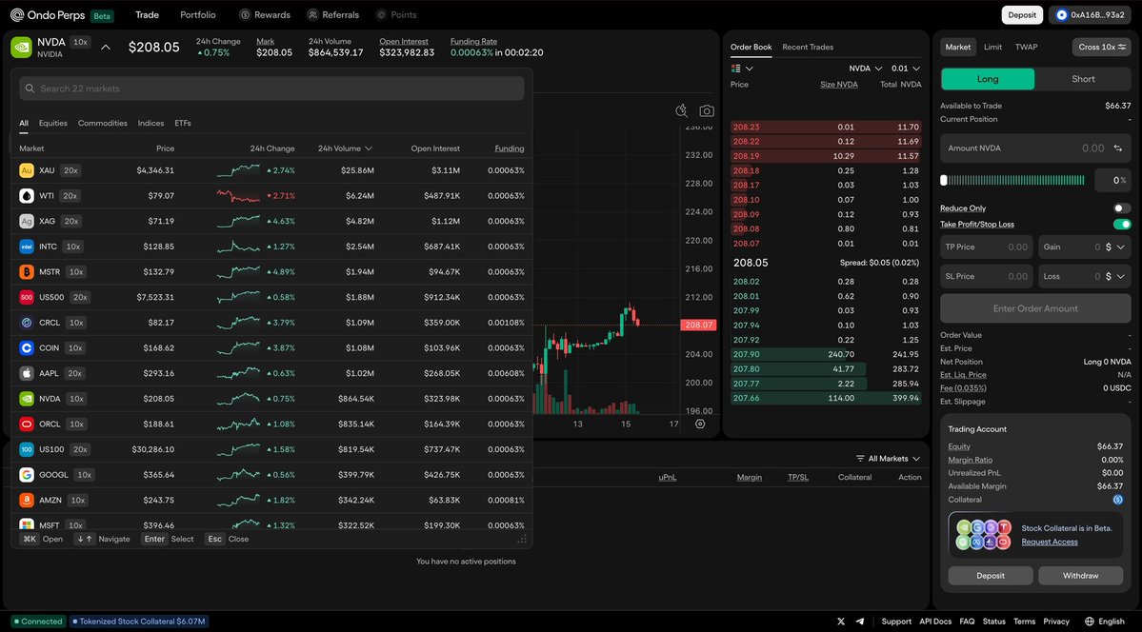Open the Telegram link in footer

860,622
